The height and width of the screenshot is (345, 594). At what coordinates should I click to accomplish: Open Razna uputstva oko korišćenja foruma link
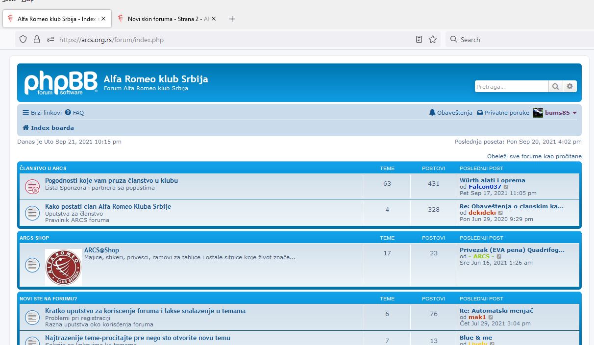[x=99, y=324]
